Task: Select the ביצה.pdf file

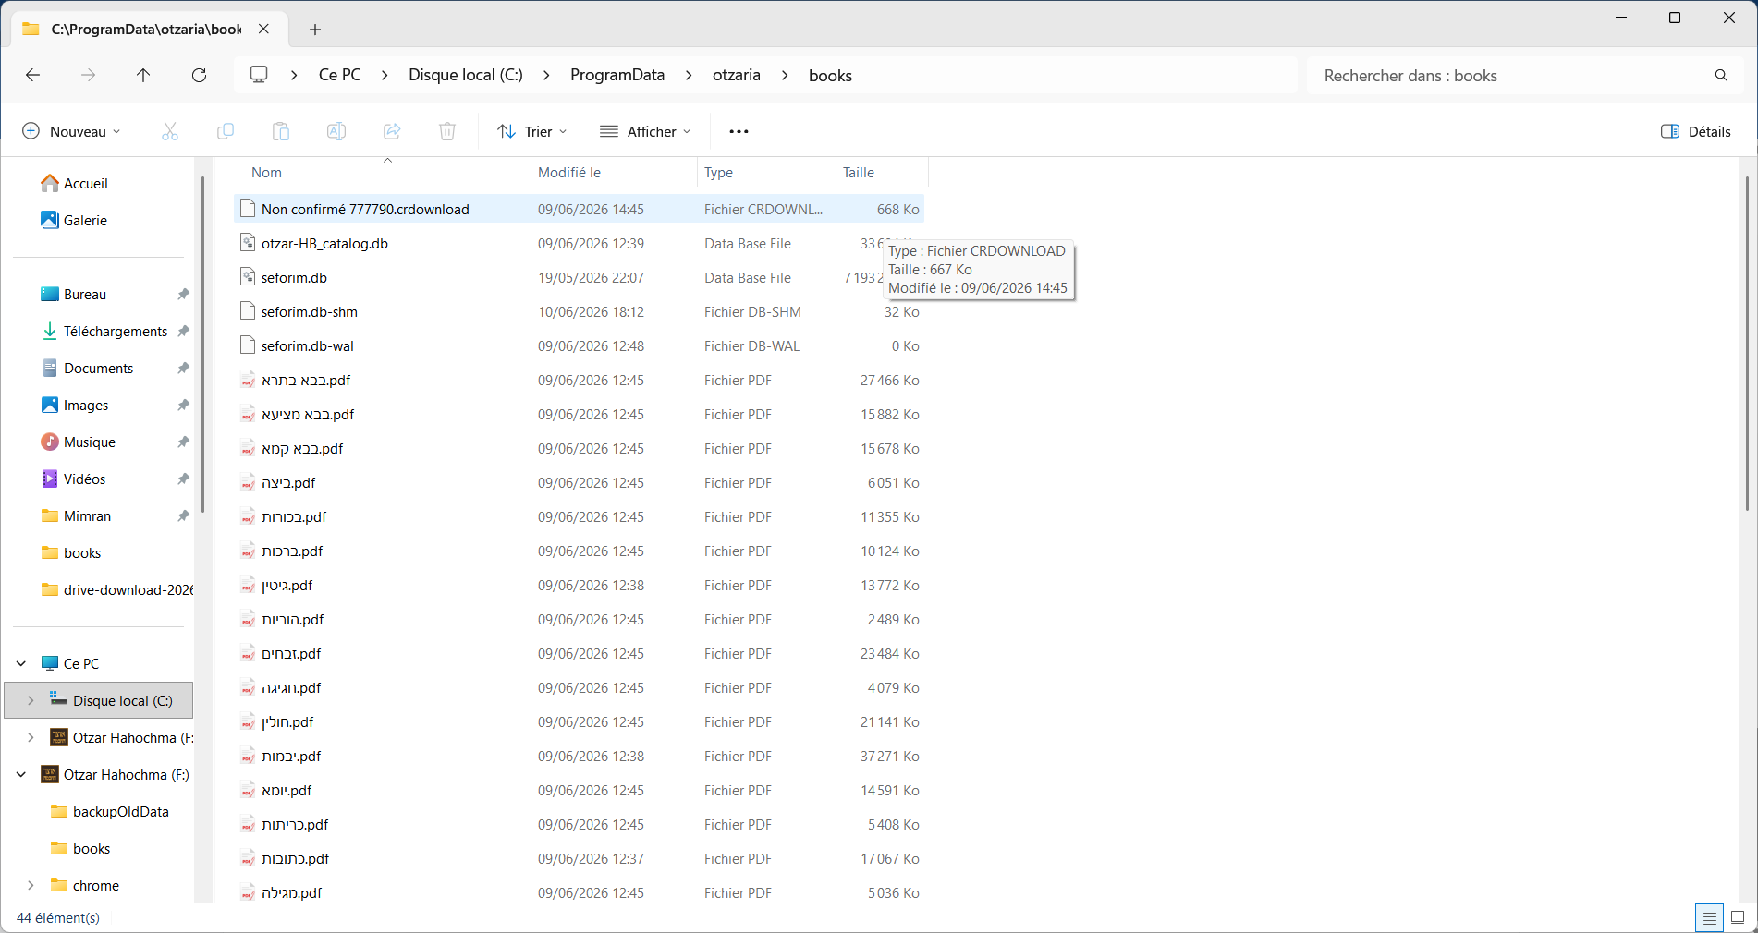Action: [x=580, y=483]
